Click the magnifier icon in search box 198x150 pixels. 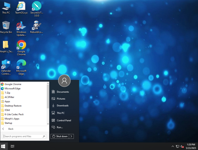[x=44, y=136]
